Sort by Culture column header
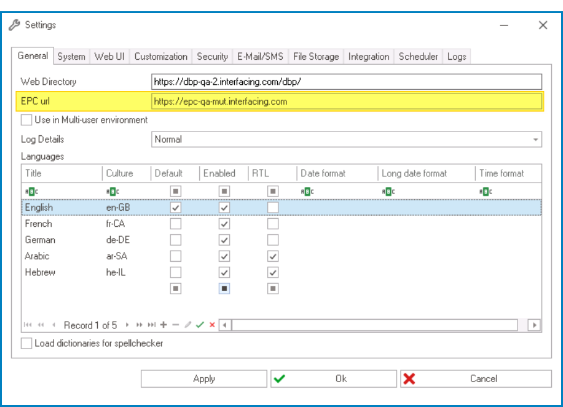 click(126, 173)
